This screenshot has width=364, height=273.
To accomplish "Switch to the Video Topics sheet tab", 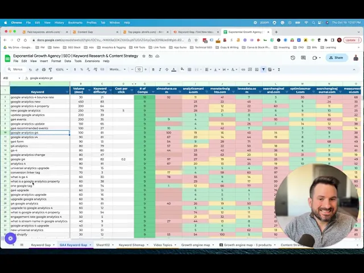I will tap(163, 245).
